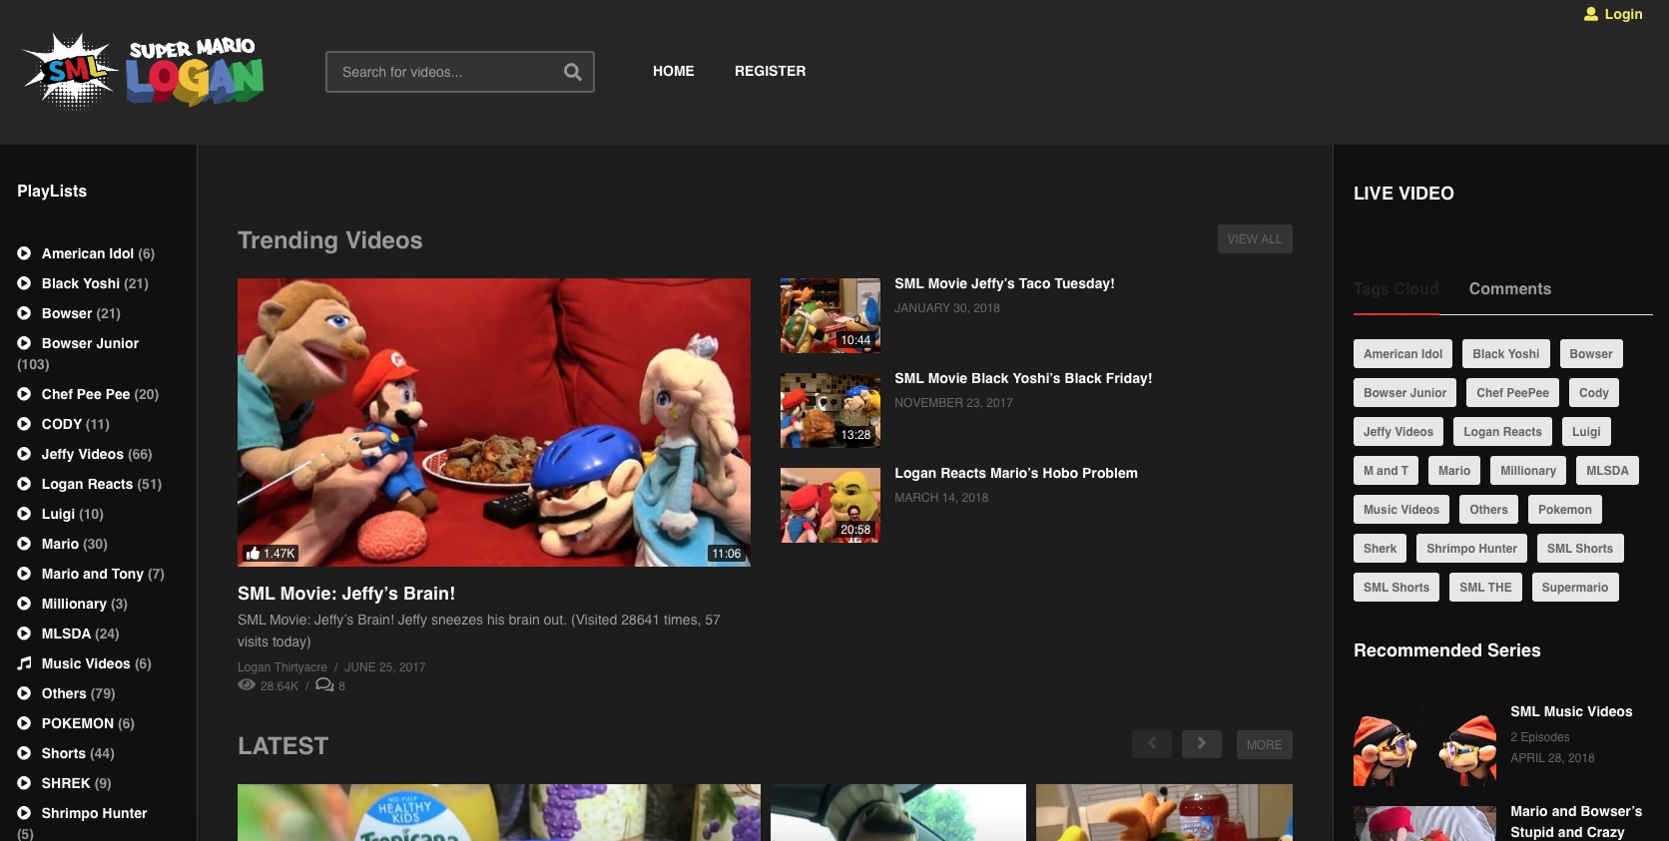Click the play icon beside Mario and Tony
This screenshot has width=1669, height=841.
pos(24,574)
